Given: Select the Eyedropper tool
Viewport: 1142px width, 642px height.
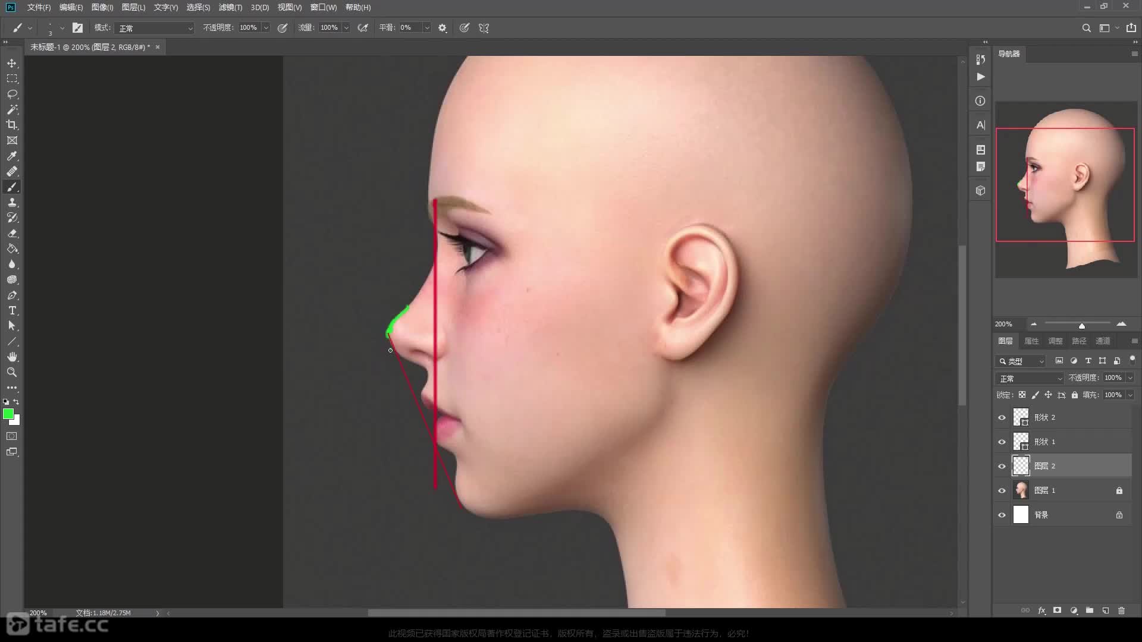Looking at the screenshot, I should click(x=12, y=156).
